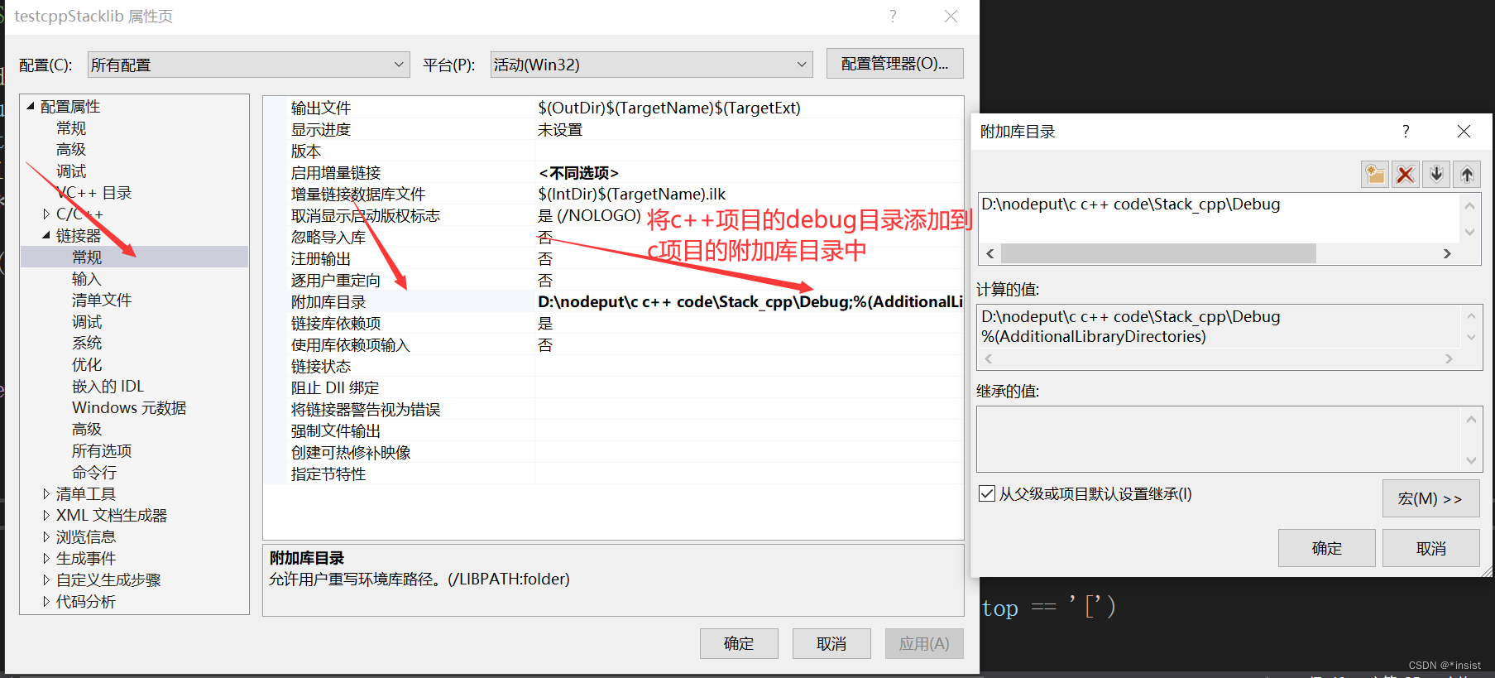Screen dimensions: 1495x678
Task: Click 确定 in 附加库目录 dialog
Action: tap(1326, 548)
